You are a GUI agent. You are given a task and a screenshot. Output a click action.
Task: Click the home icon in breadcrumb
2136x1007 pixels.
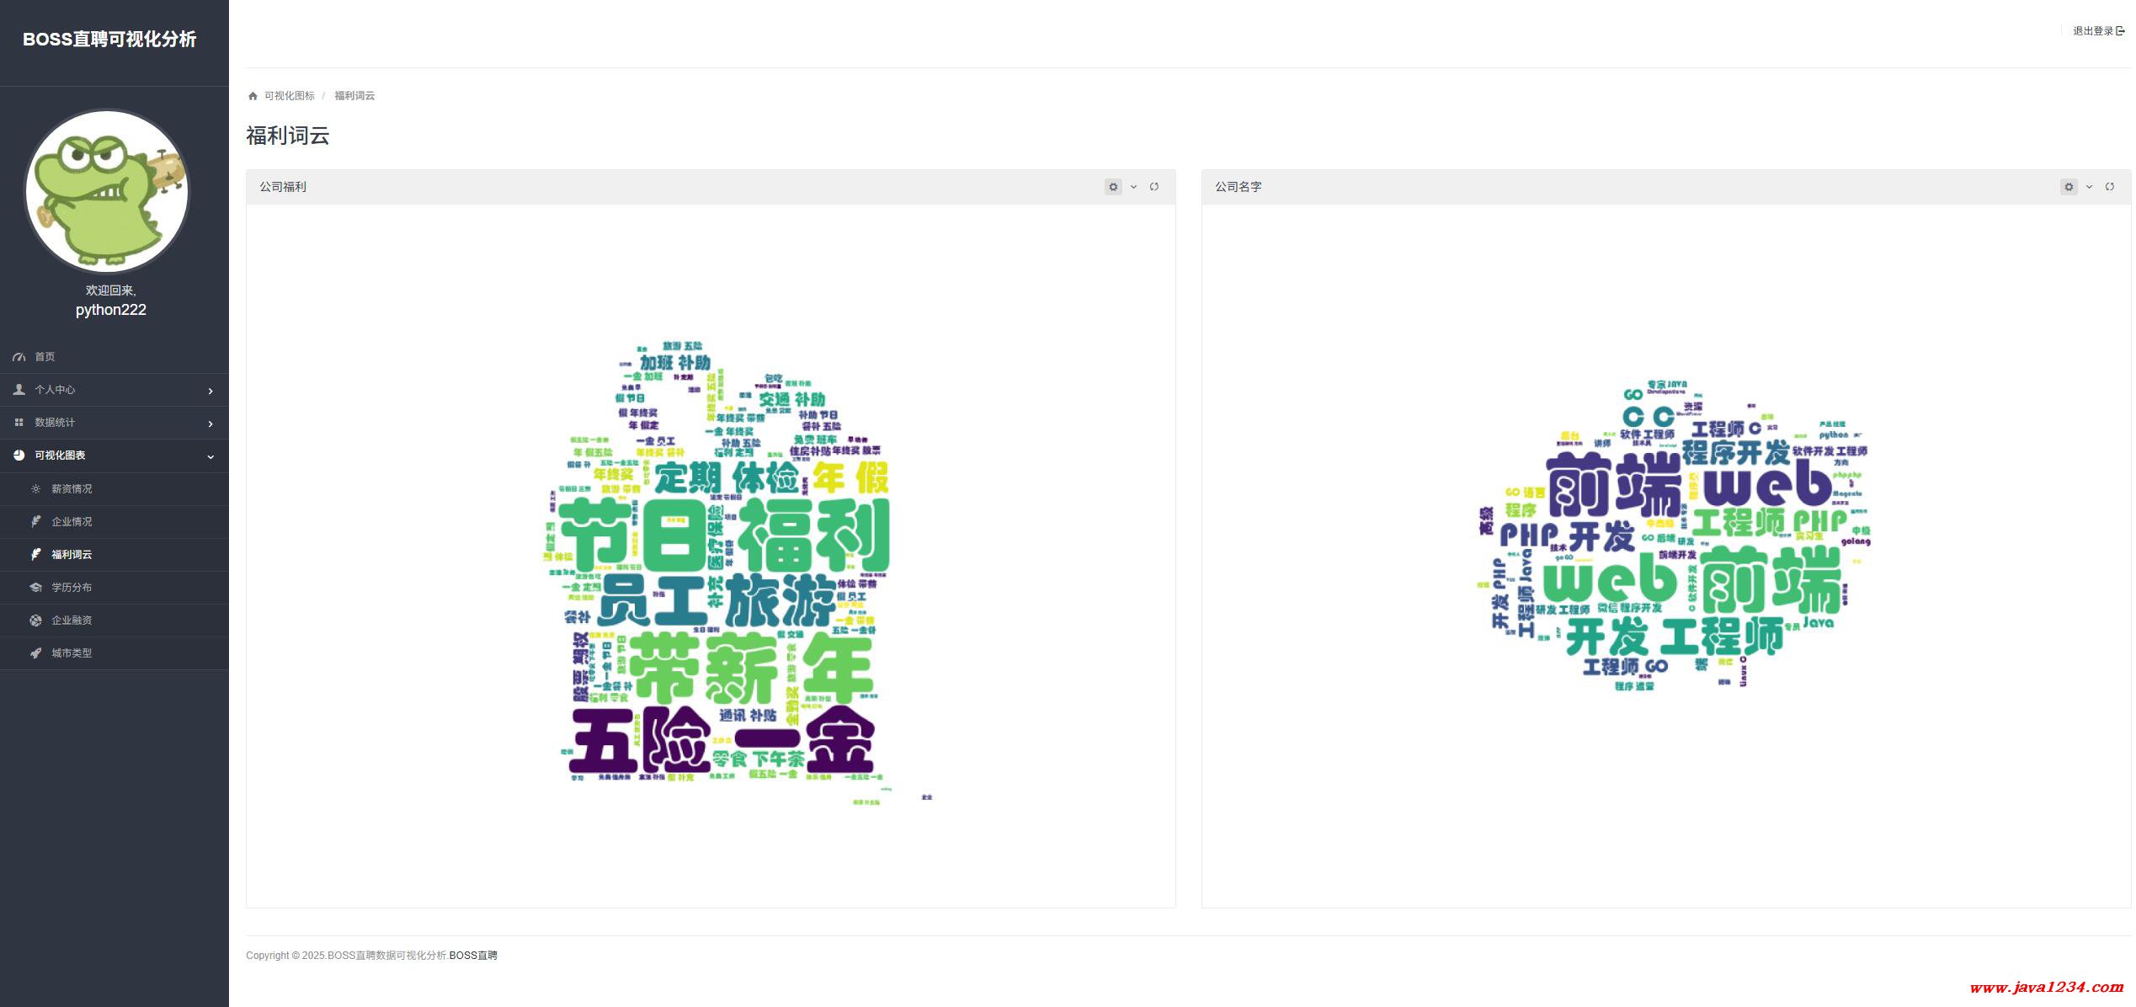(253, 96)
